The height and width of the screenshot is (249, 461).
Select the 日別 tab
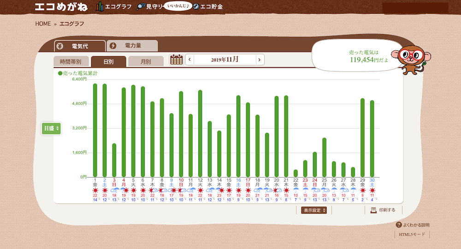(x=108, y=61)
